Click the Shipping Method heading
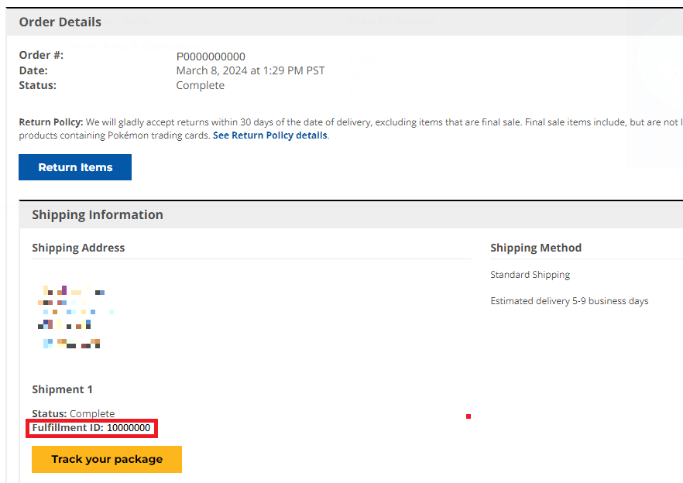The width and height of the screenshot is (683, 483). [x=536, y=248]
